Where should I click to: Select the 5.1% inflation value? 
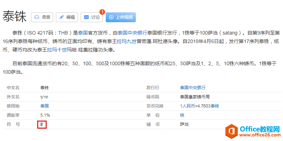point(45,115)
